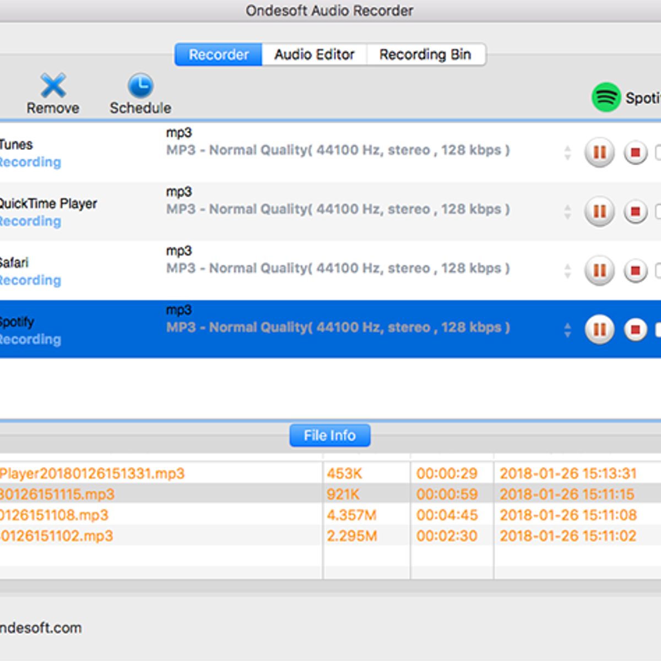Stop the Safari recording
This screenshot has height=661, width=661.
coord(635,270)
